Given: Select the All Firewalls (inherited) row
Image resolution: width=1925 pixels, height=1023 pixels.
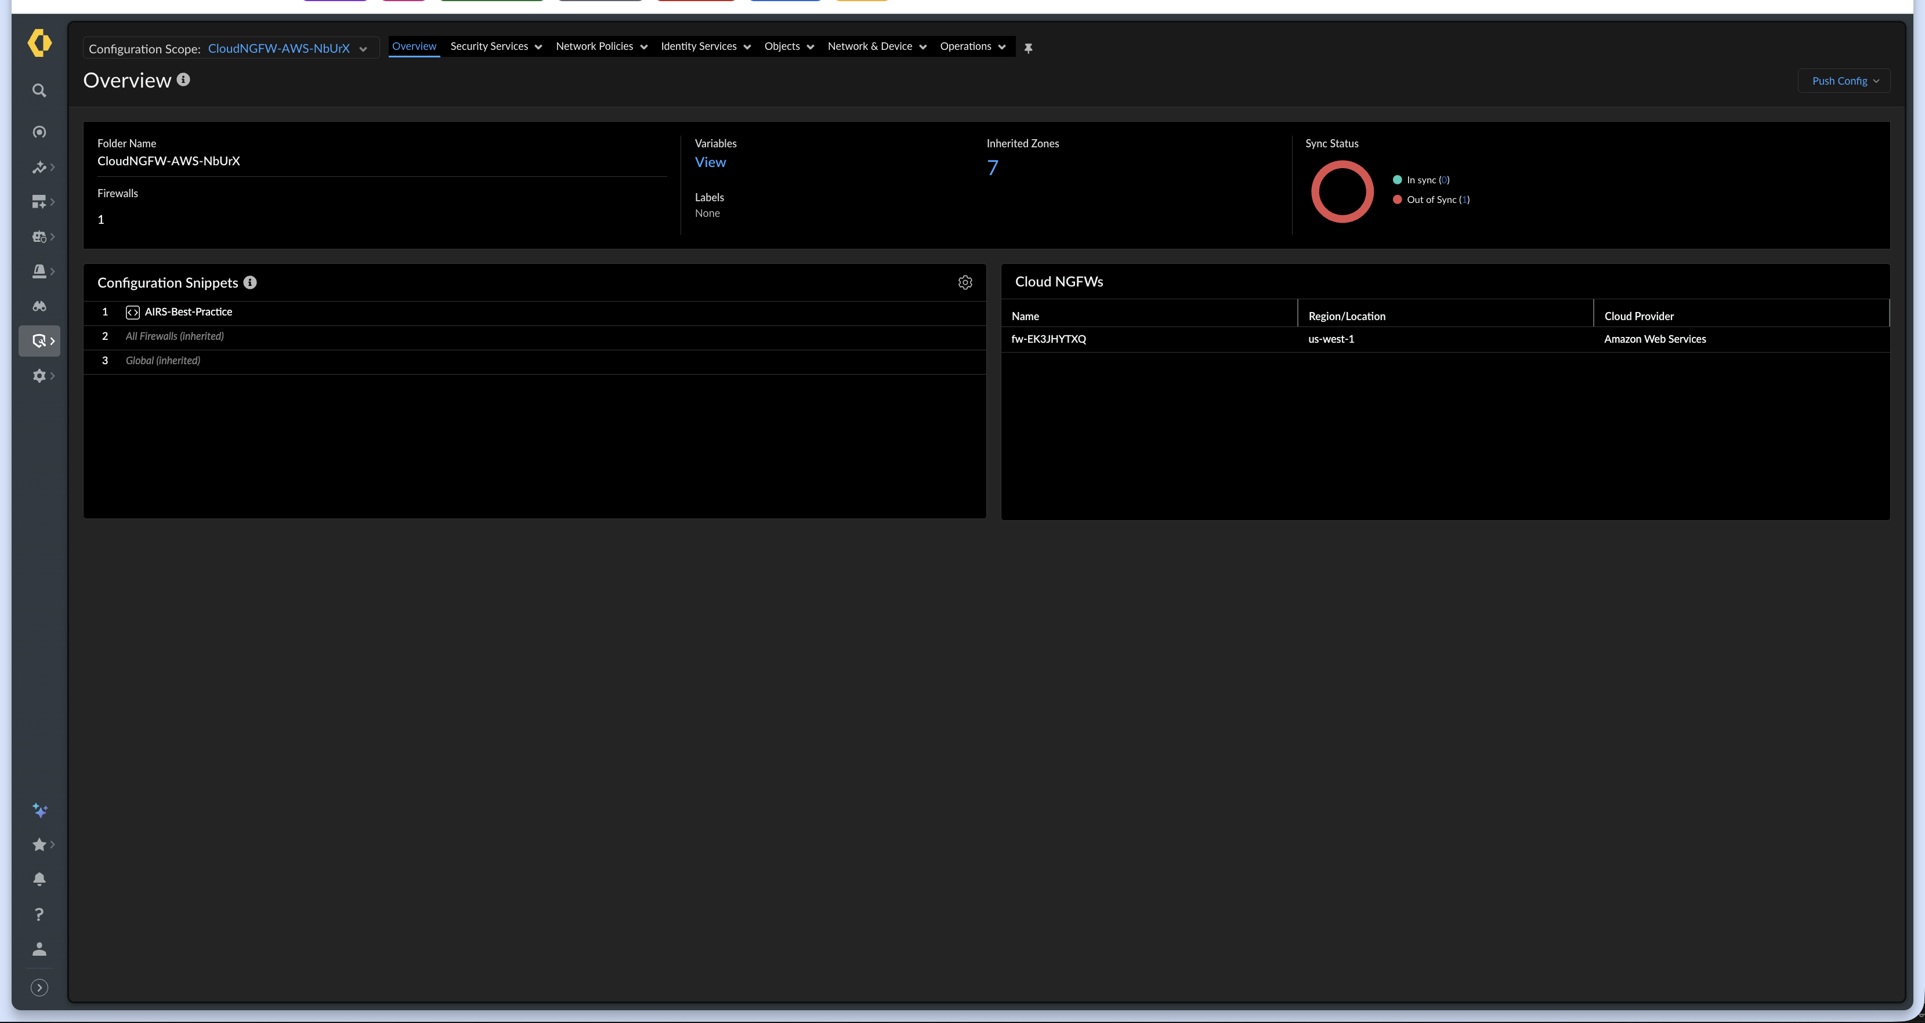Looking at the screenshot, I should click(534, 337).
